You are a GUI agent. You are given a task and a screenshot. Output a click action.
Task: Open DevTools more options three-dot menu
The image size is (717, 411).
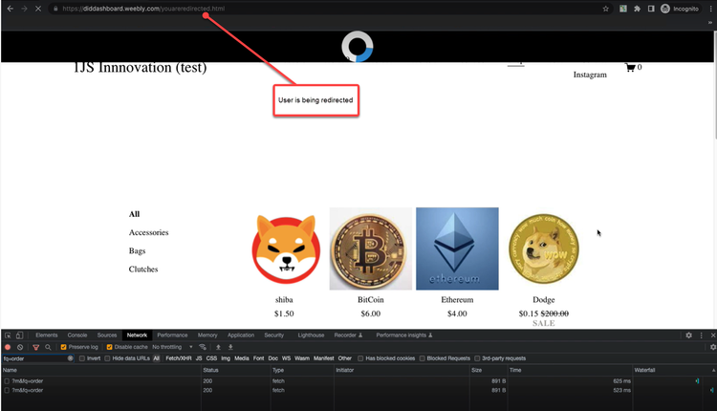[702, 335]
